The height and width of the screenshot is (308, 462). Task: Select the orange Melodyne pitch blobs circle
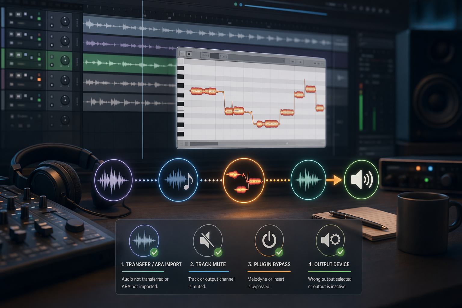(x=244, y=180)
